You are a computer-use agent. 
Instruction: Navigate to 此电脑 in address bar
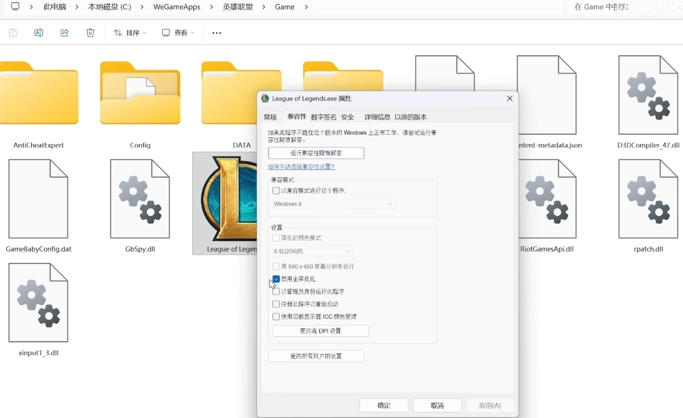55,7
